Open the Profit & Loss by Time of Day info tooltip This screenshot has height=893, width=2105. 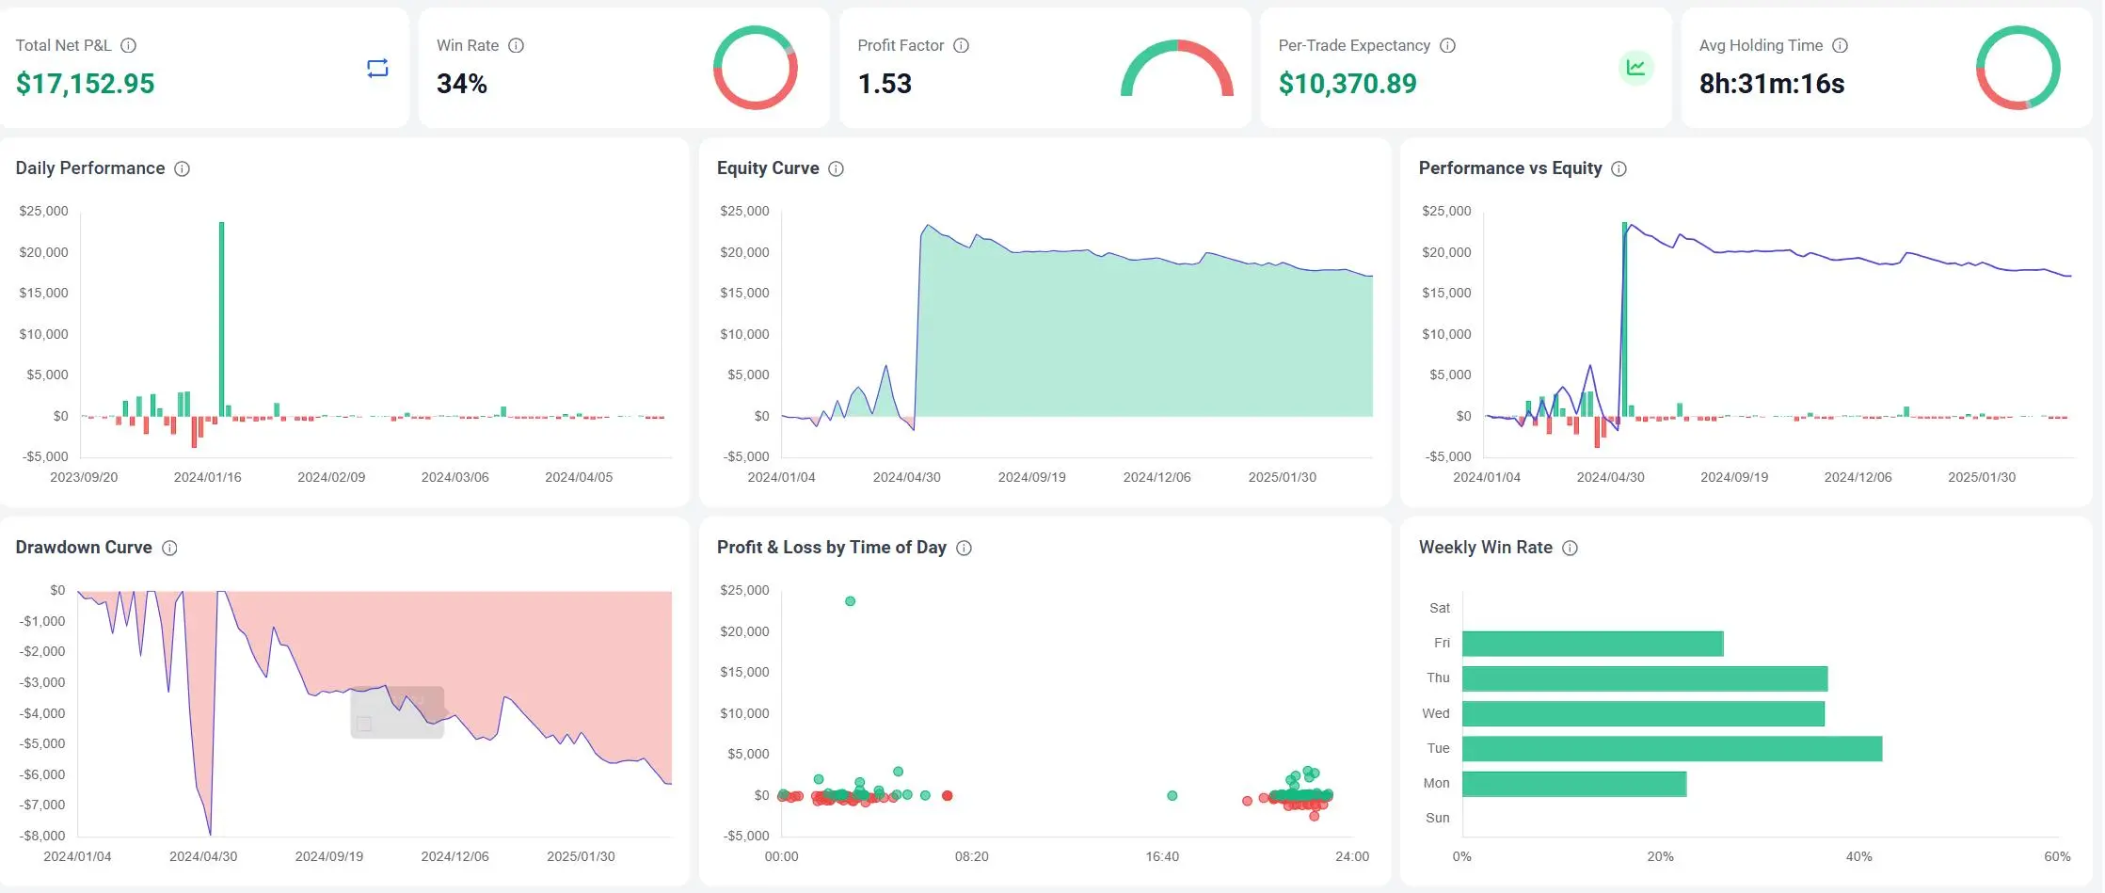click(963, 548)
